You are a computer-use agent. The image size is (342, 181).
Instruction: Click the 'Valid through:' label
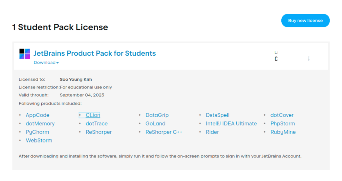34,95
